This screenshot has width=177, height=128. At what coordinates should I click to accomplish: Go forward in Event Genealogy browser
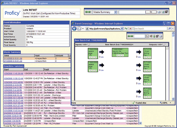79,29
